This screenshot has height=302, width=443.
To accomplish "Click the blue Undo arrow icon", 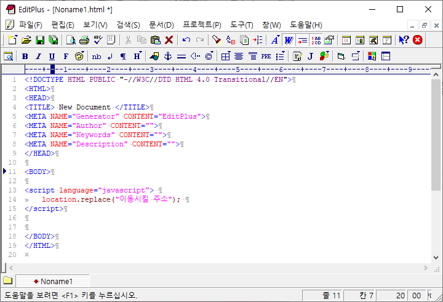I will [x=186, y=40].
